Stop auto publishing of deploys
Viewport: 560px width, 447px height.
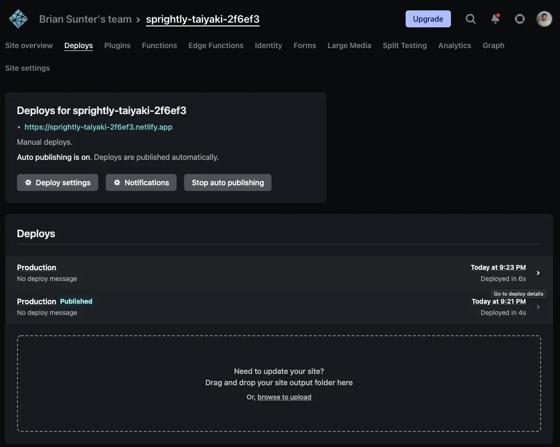228,182
